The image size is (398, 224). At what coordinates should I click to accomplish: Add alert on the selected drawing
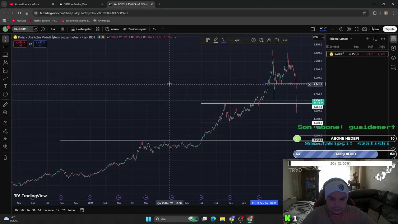[x=261, y=40]
